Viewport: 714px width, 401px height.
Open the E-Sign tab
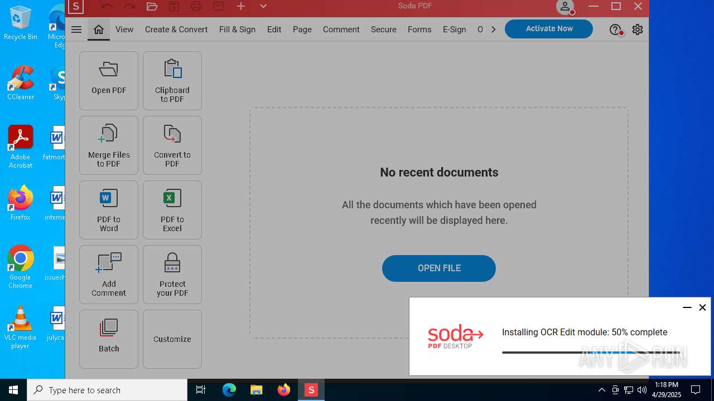[x=455, y=30]
